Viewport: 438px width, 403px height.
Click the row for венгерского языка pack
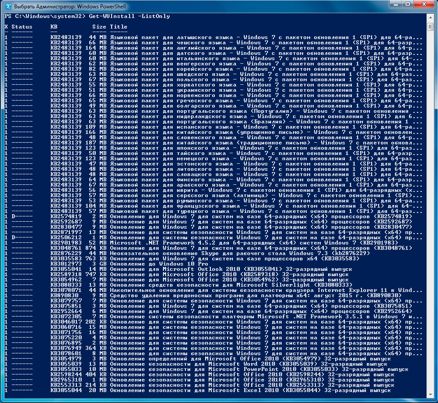pyautogui.click(x=213, y=64)
